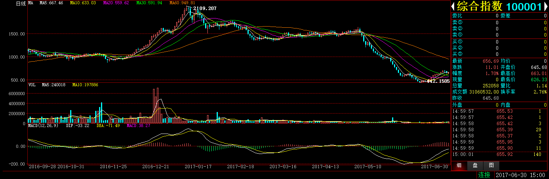Select the trade row priced 655.39
Image resolution: width=549 pixels, height=179 pixels.
(499, 130)
